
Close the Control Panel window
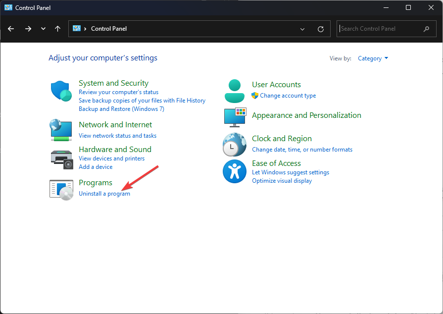(431, 7)
